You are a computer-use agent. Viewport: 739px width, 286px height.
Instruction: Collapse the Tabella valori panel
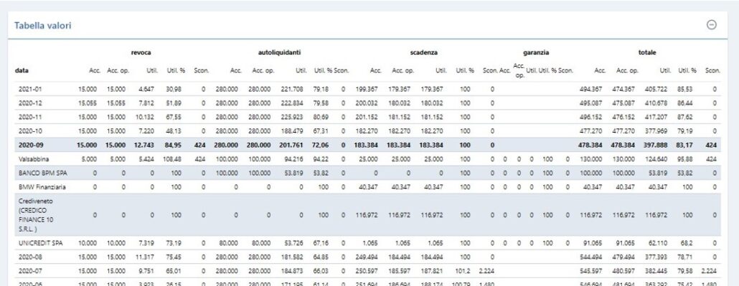click(712, 25)
